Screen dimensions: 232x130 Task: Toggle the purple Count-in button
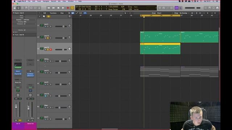177,8
